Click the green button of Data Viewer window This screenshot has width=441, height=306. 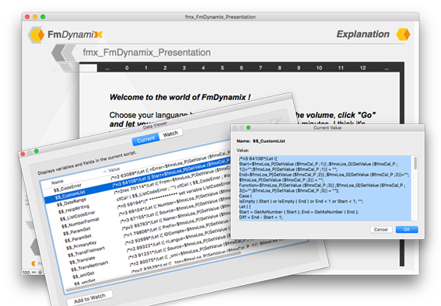37,151
